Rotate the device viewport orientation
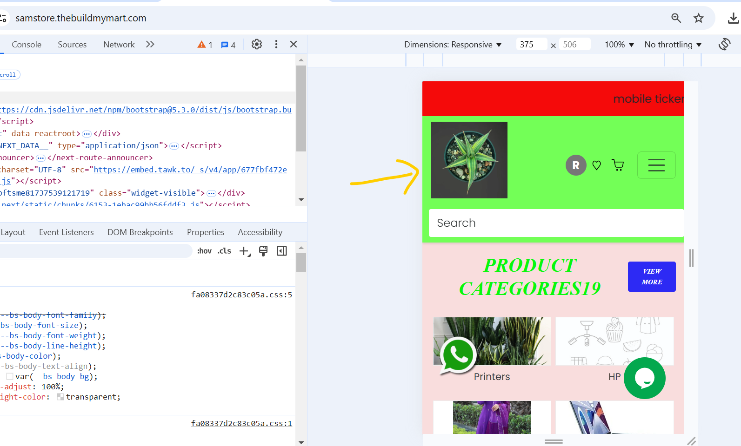 724,44
